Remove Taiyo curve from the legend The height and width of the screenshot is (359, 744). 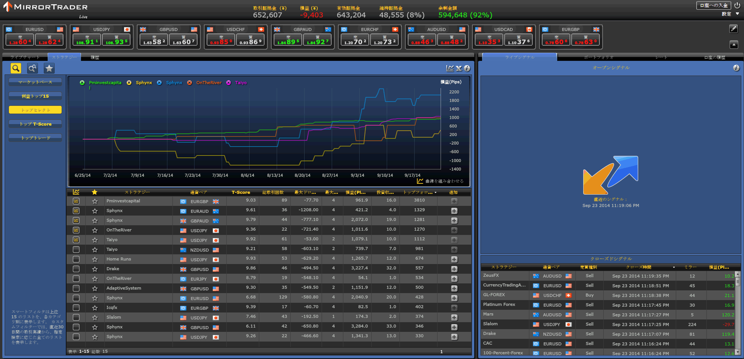click(x=229, y=83)
